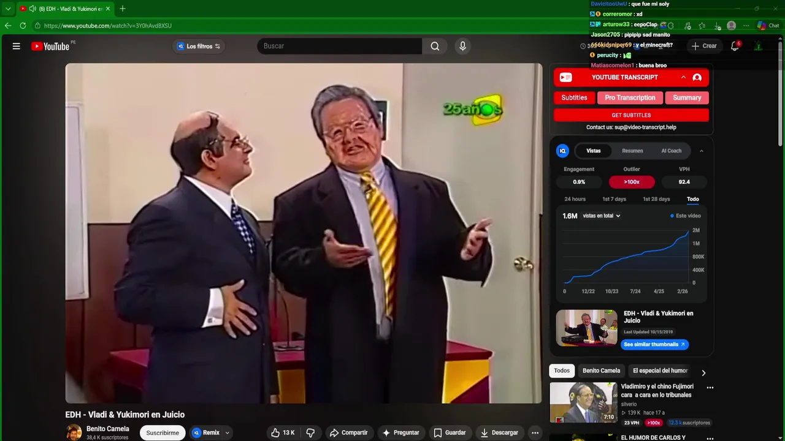
Task: Select the Benito Camela chip
Action: click(601, 371)
